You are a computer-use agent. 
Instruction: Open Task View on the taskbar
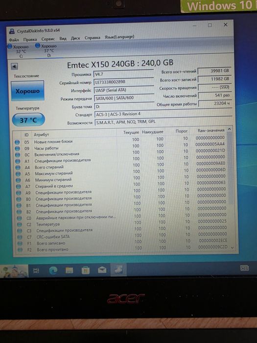pos(36,271)
